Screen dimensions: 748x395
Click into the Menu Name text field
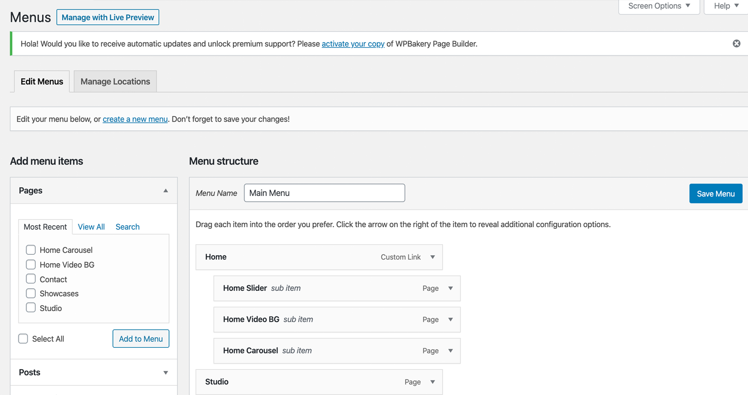tap(324, 193)
